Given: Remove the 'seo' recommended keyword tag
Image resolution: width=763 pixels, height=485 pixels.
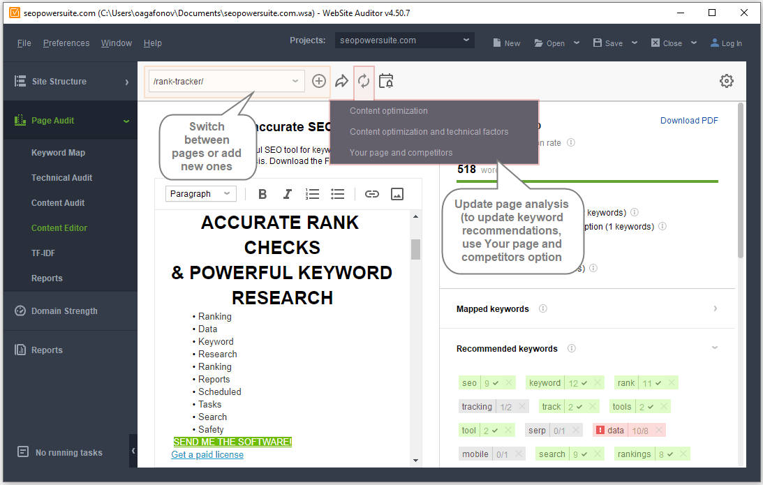Looking at the screenshot, I should coord(509,382).
